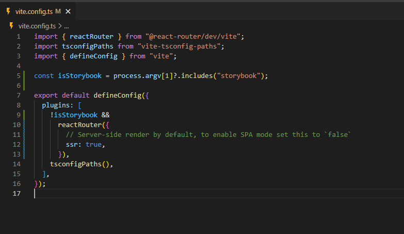Click the "storybook" string literal
404x234 pixels.
coord(238,76)
